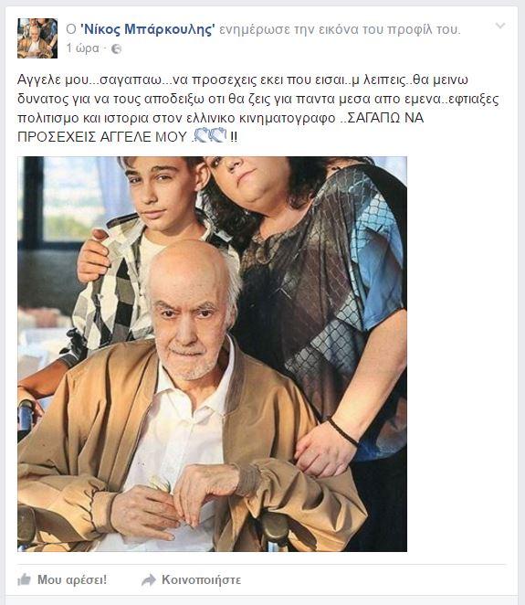This screenshot has width=525, height=605.
Task: Click the Share arrow icon
Action: click(149, 580)
